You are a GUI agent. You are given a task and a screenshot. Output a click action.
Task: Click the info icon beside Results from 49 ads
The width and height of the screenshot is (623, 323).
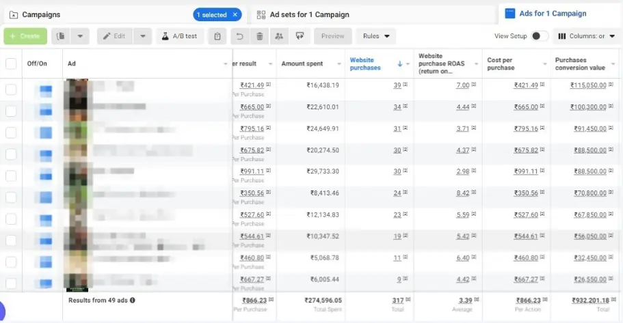coord(133,300)
